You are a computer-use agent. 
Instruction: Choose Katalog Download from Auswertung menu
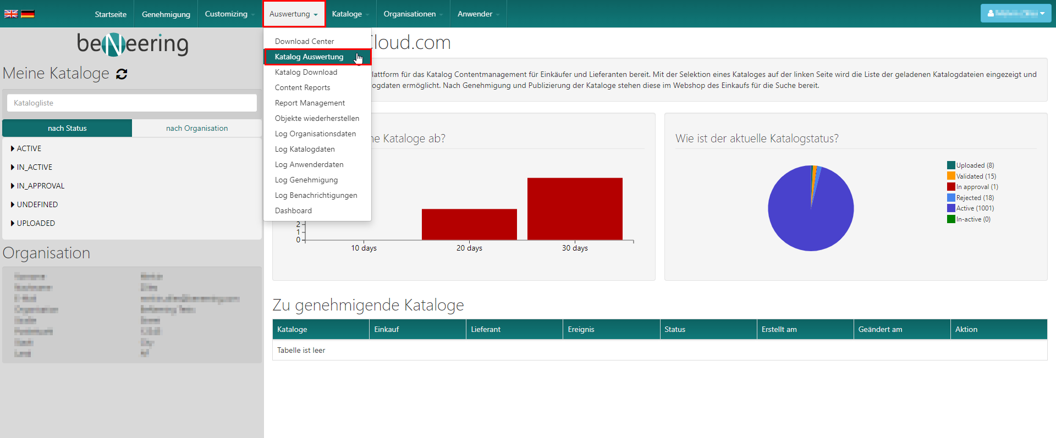pos(306,72)
